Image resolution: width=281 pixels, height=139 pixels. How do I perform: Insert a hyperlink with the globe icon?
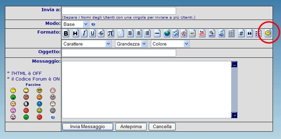click(167, 33)
